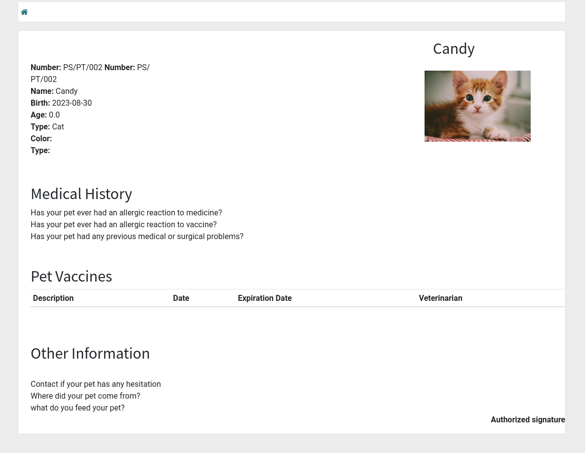
Task: Select the Birth: 2023-08-30 line
Action: click(61, 103)
